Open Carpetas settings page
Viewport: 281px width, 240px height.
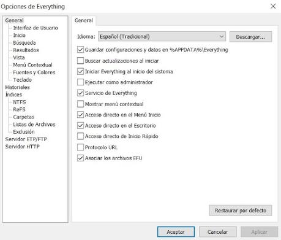click(x=24, y=117)
